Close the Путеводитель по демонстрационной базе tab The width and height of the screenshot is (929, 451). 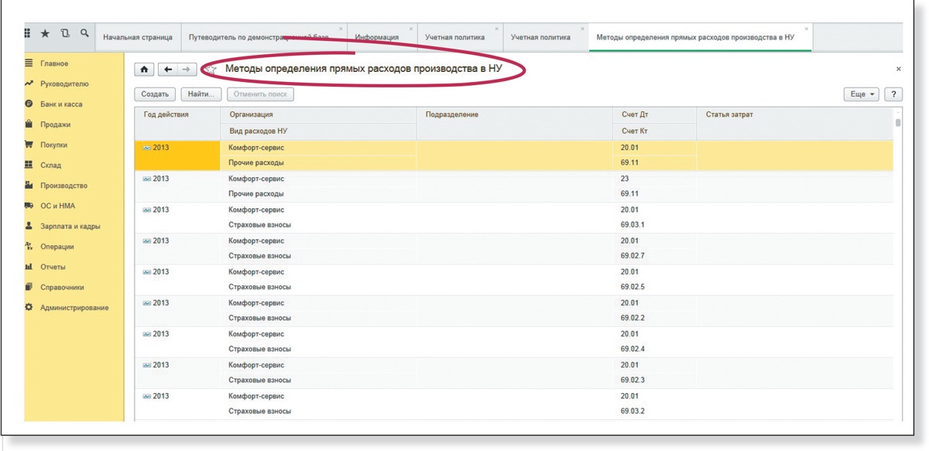coord(341,29)
